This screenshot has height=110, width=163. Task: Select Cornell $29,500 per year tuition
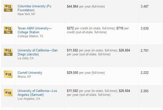point(86,73)
